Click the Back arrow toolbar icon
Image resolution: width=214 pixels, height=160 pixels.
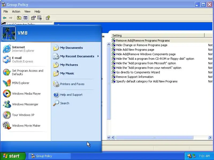[5, 18]
